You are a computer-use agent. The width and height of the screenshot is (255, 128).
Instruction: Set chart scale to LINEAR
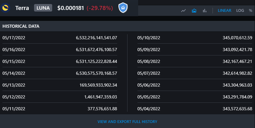click(x=224, y=11)
